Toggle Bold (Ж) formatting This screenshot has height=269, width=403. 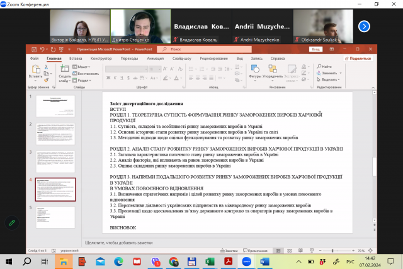[x=108, y=78]
